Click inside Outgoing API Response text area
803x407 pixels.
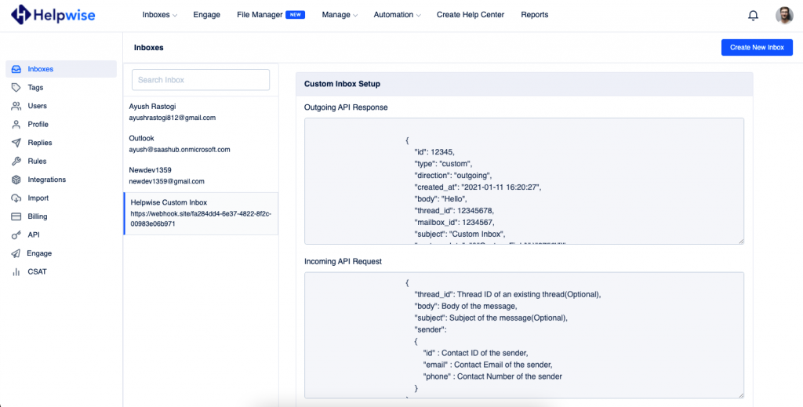pos(524,181)
